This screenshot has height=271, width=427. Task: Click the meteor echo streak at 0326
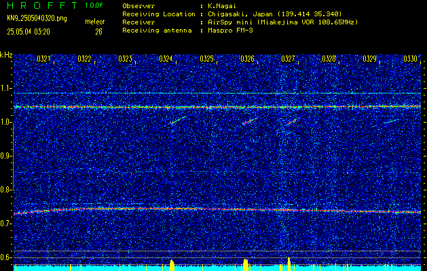coord(250,121)
